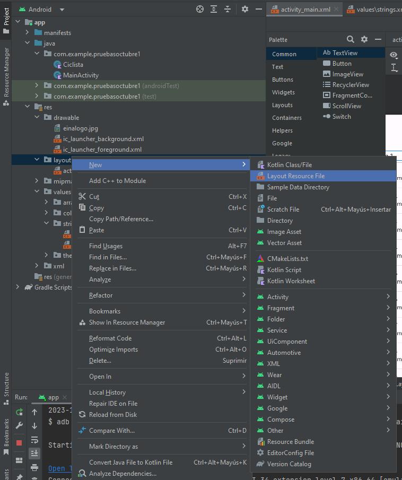Select Buttons category in Palette
Viewport: 402px width, 480px height.
pyautogui.click(x=282, y=80)
